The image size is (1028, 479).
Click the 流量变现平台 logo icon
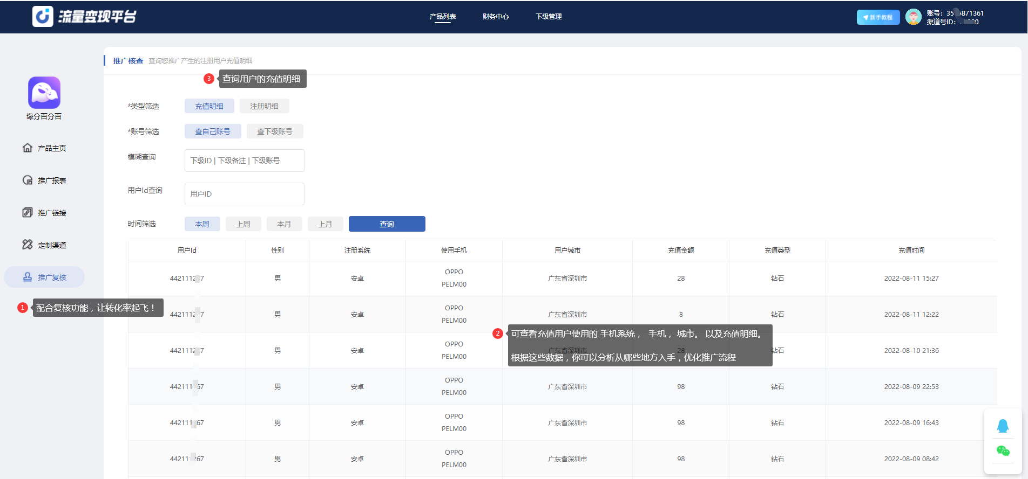pyautogui.click(x=43, y=17)
